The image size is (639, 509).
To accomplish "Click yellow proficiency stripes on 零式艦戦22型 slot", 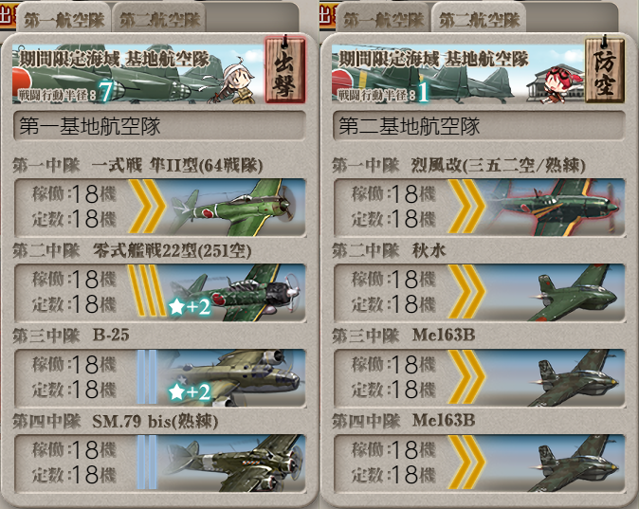I will click(147, 293).
